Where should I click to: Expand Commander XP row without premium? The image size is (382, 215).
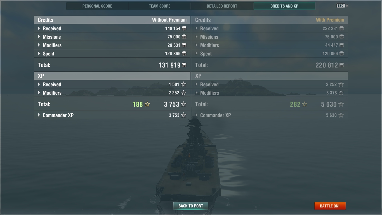[x=112, y=115]
